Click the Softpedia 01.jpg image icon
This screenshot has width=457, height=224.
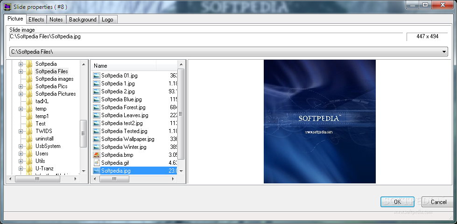tap(97, 76)
